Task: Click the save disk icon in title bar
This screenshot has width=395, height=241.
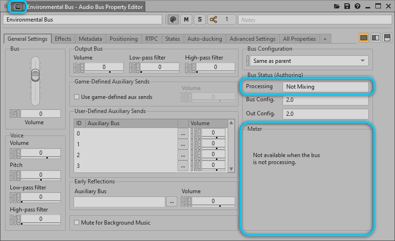Action: [347, 7]
